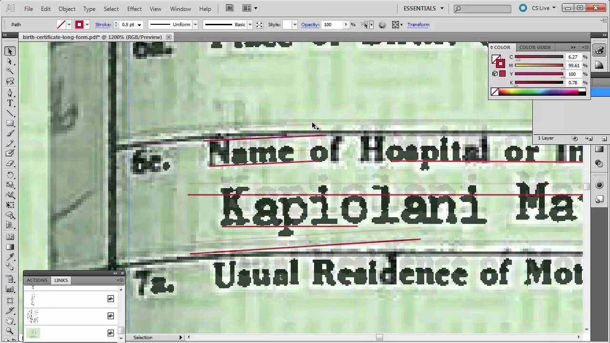Pick a color from the spectrum bar
This screenshot has width=610, height=343.
point(542,92)
